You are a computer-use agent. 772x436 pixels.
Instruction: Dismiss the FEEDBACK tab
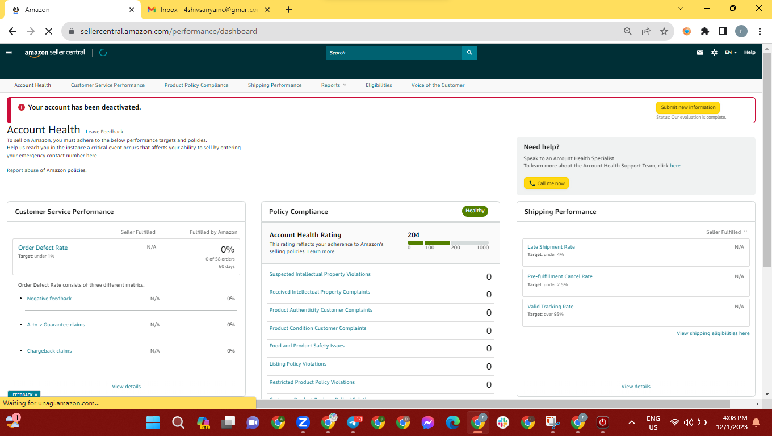click(x=36, y=395)
